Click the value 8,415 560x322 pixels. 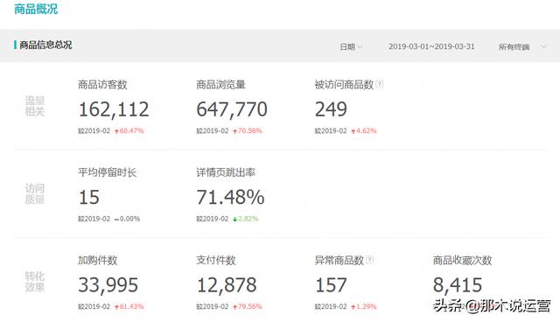click(x=458, y=285)
